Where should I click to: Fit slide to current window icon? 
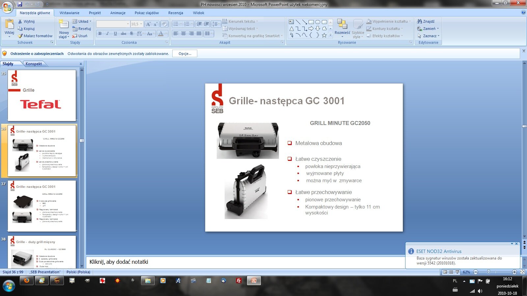point(522,272)
